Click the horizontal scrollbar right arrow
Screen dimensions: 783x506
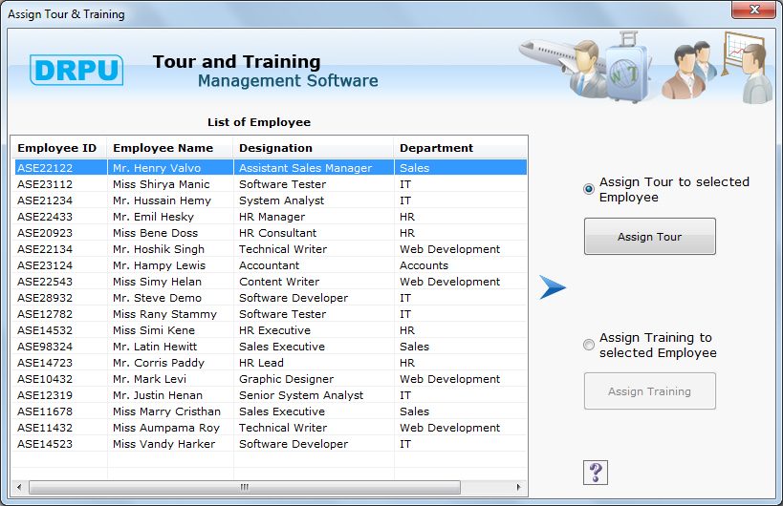pyautogui.click(x=519, y=487)
